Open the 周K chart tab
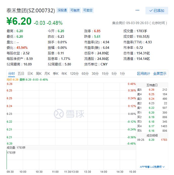The width and height of the screenshot is (174, 175). pos(39,74)
